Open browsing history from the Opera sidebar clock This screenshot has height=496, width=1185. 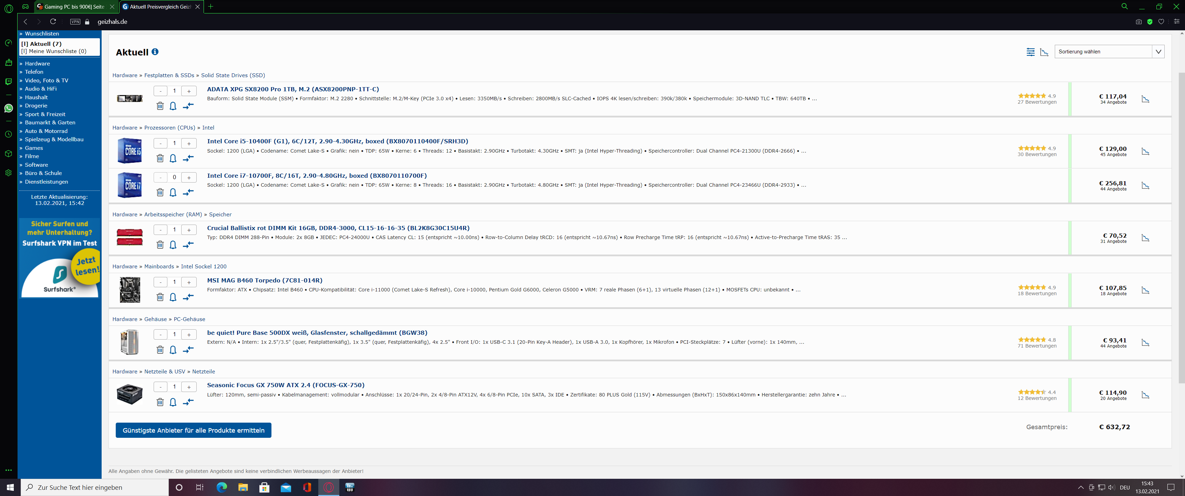coord(8,134)
